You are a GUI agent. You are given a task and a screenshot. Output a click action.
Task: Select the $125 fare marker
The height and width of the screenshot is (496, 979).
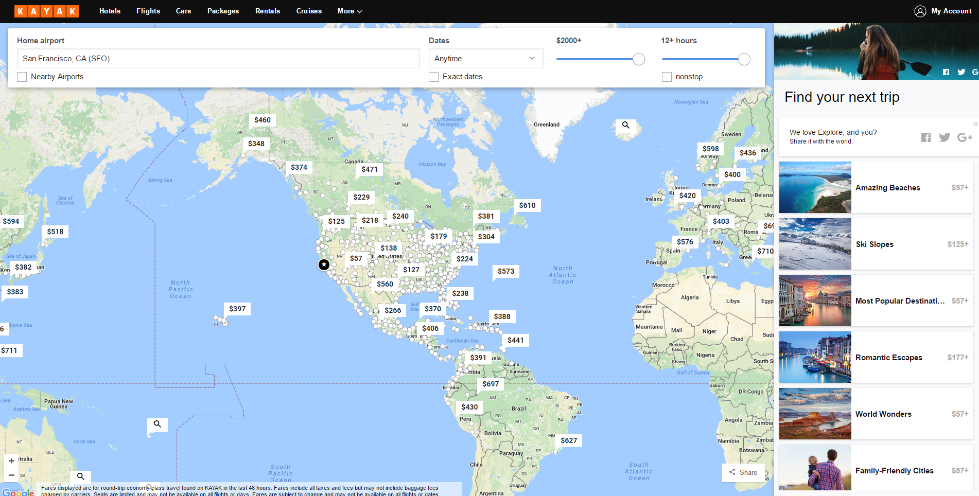coord(337,221)
